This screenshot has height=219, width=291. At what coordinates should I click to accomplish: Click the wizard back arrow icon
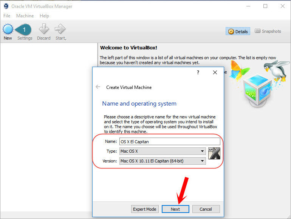[98, 87]
